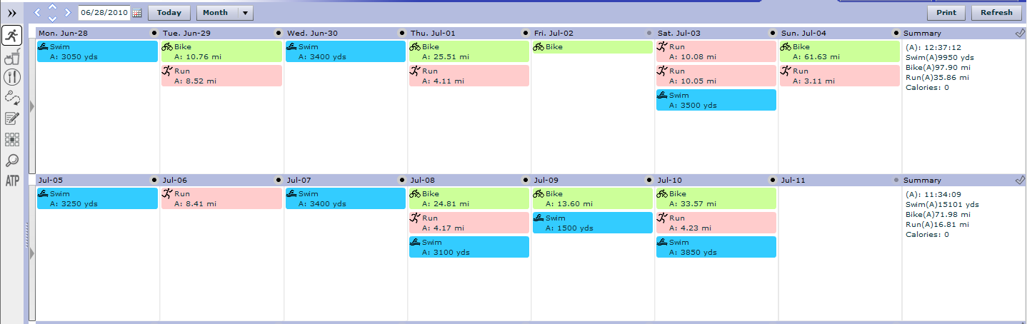Click the grey dot on Fri. Jul-02 header
1027x324 pixels.
click(x=648, y=33)
